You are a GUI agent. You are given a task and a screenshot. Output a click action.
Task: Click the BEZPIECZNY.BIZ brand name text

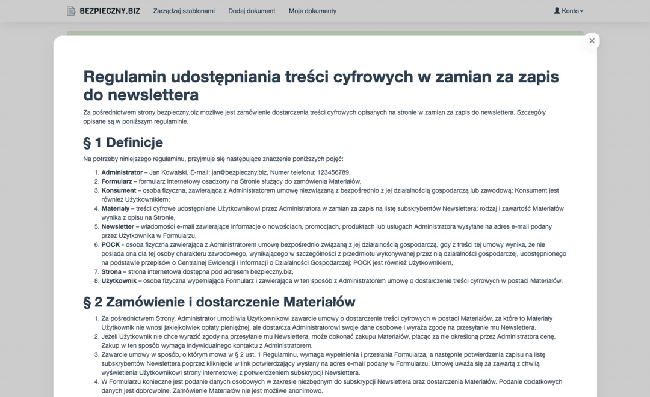pyautogui.click(x=110, y=11)
